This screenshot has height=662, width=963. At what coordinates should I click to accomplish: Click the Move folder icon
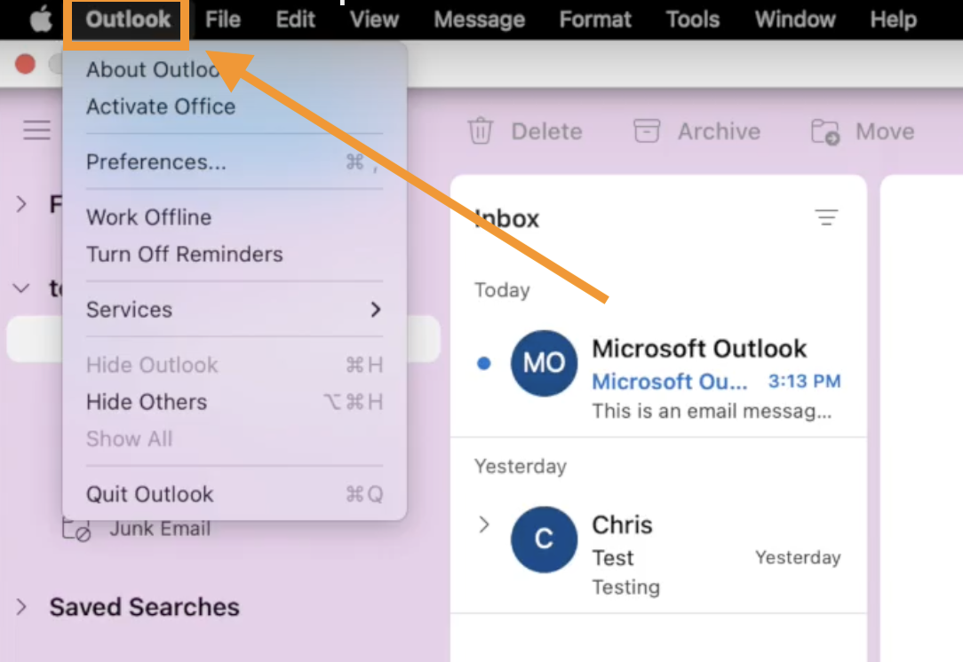click(x=824, y=131)
